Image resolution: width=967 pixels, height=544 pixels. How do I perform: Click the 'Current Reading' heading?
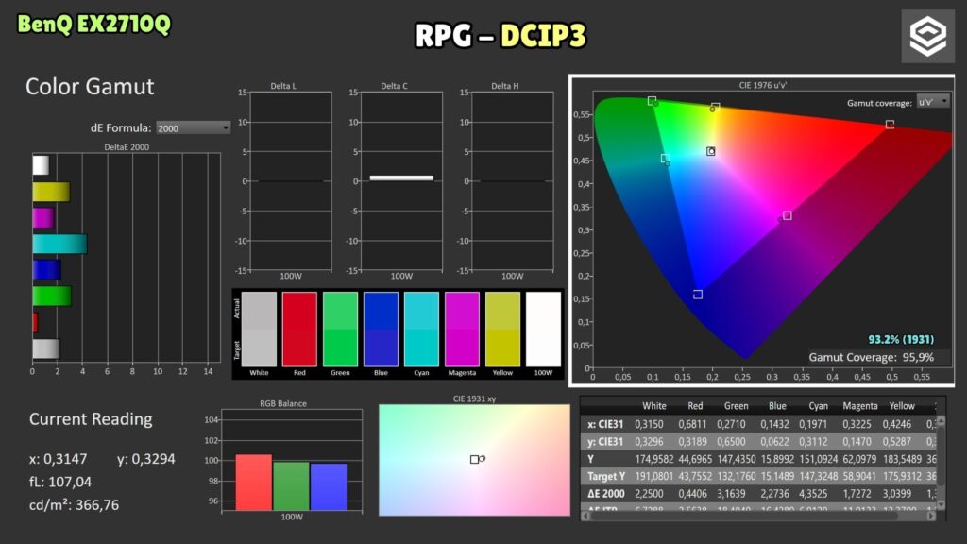click(x=91, y=418)
